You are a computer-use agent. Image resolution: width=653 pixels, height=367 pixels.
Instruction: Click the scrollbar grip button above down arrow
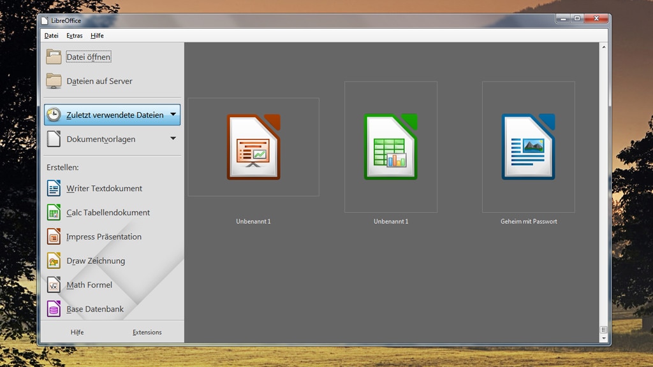coord(603,329)
